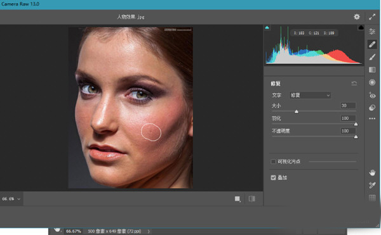
Task: Click Photoshop status bar zoom 66.67% field
Action: click(x=74, y=231)
